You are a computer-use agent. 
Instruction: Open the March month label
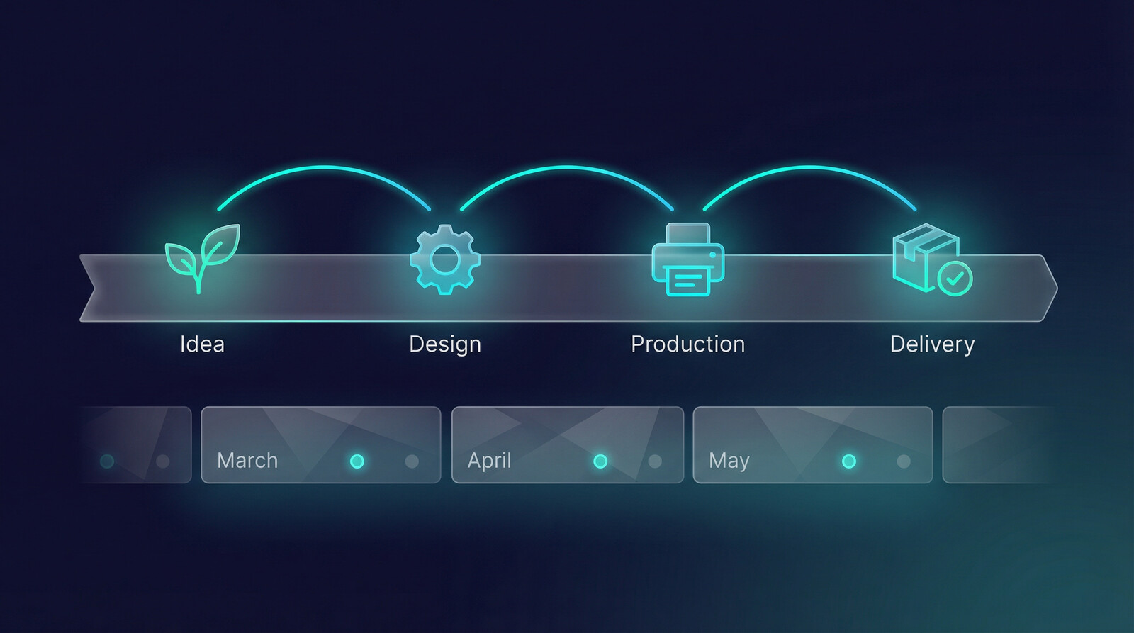click(x=247, y=461)
